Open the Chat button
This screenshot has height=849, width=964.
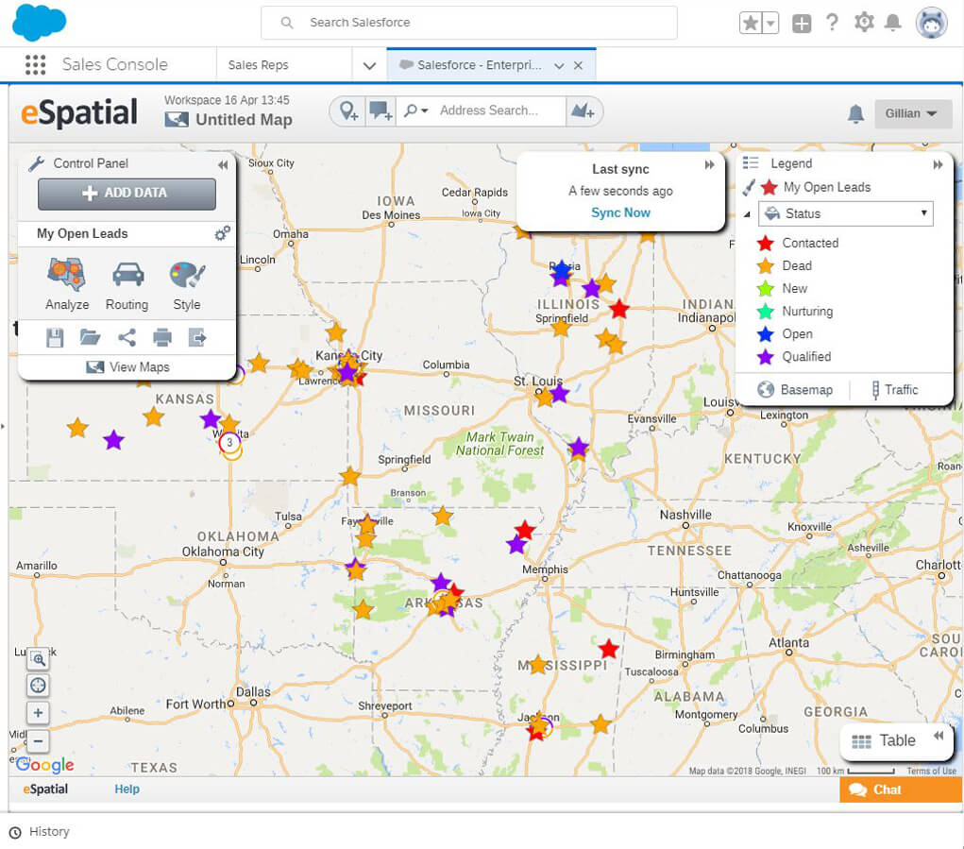[x=900, y=790]
